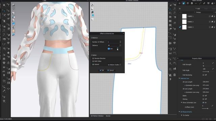
Task: Click the 3D Line Length value 270.9mm
Action: click(206, 89)
